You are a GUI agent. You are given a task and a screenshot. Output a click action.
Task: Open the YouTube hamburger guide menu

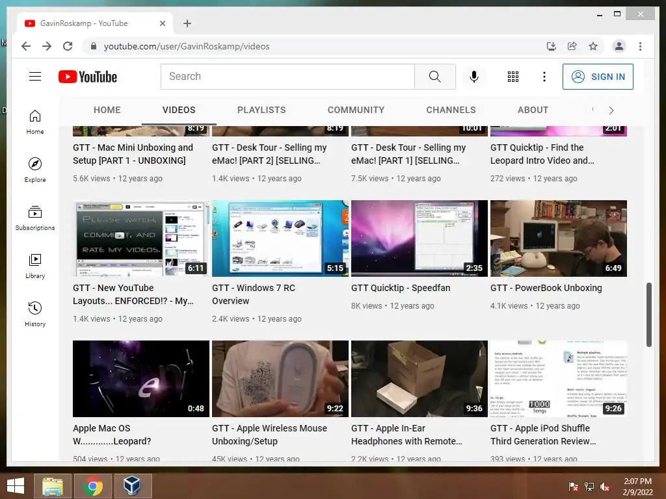(35, 77)
